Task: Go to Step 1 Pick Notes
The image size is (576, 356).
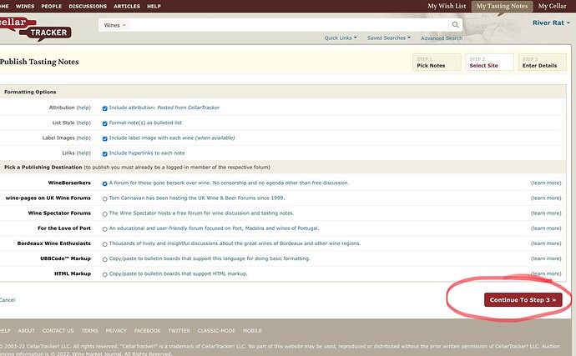Action: click(437, 62)
